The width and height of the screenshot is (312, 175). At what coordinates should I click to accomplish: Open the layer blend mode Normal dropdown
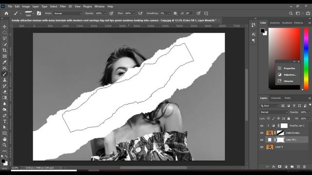pyautogui.click(x=274, y=112)
